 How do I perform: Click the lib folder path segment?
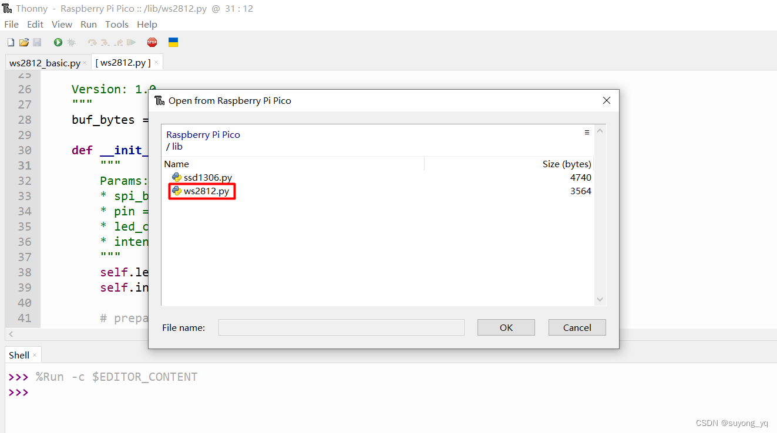point(177,146)
